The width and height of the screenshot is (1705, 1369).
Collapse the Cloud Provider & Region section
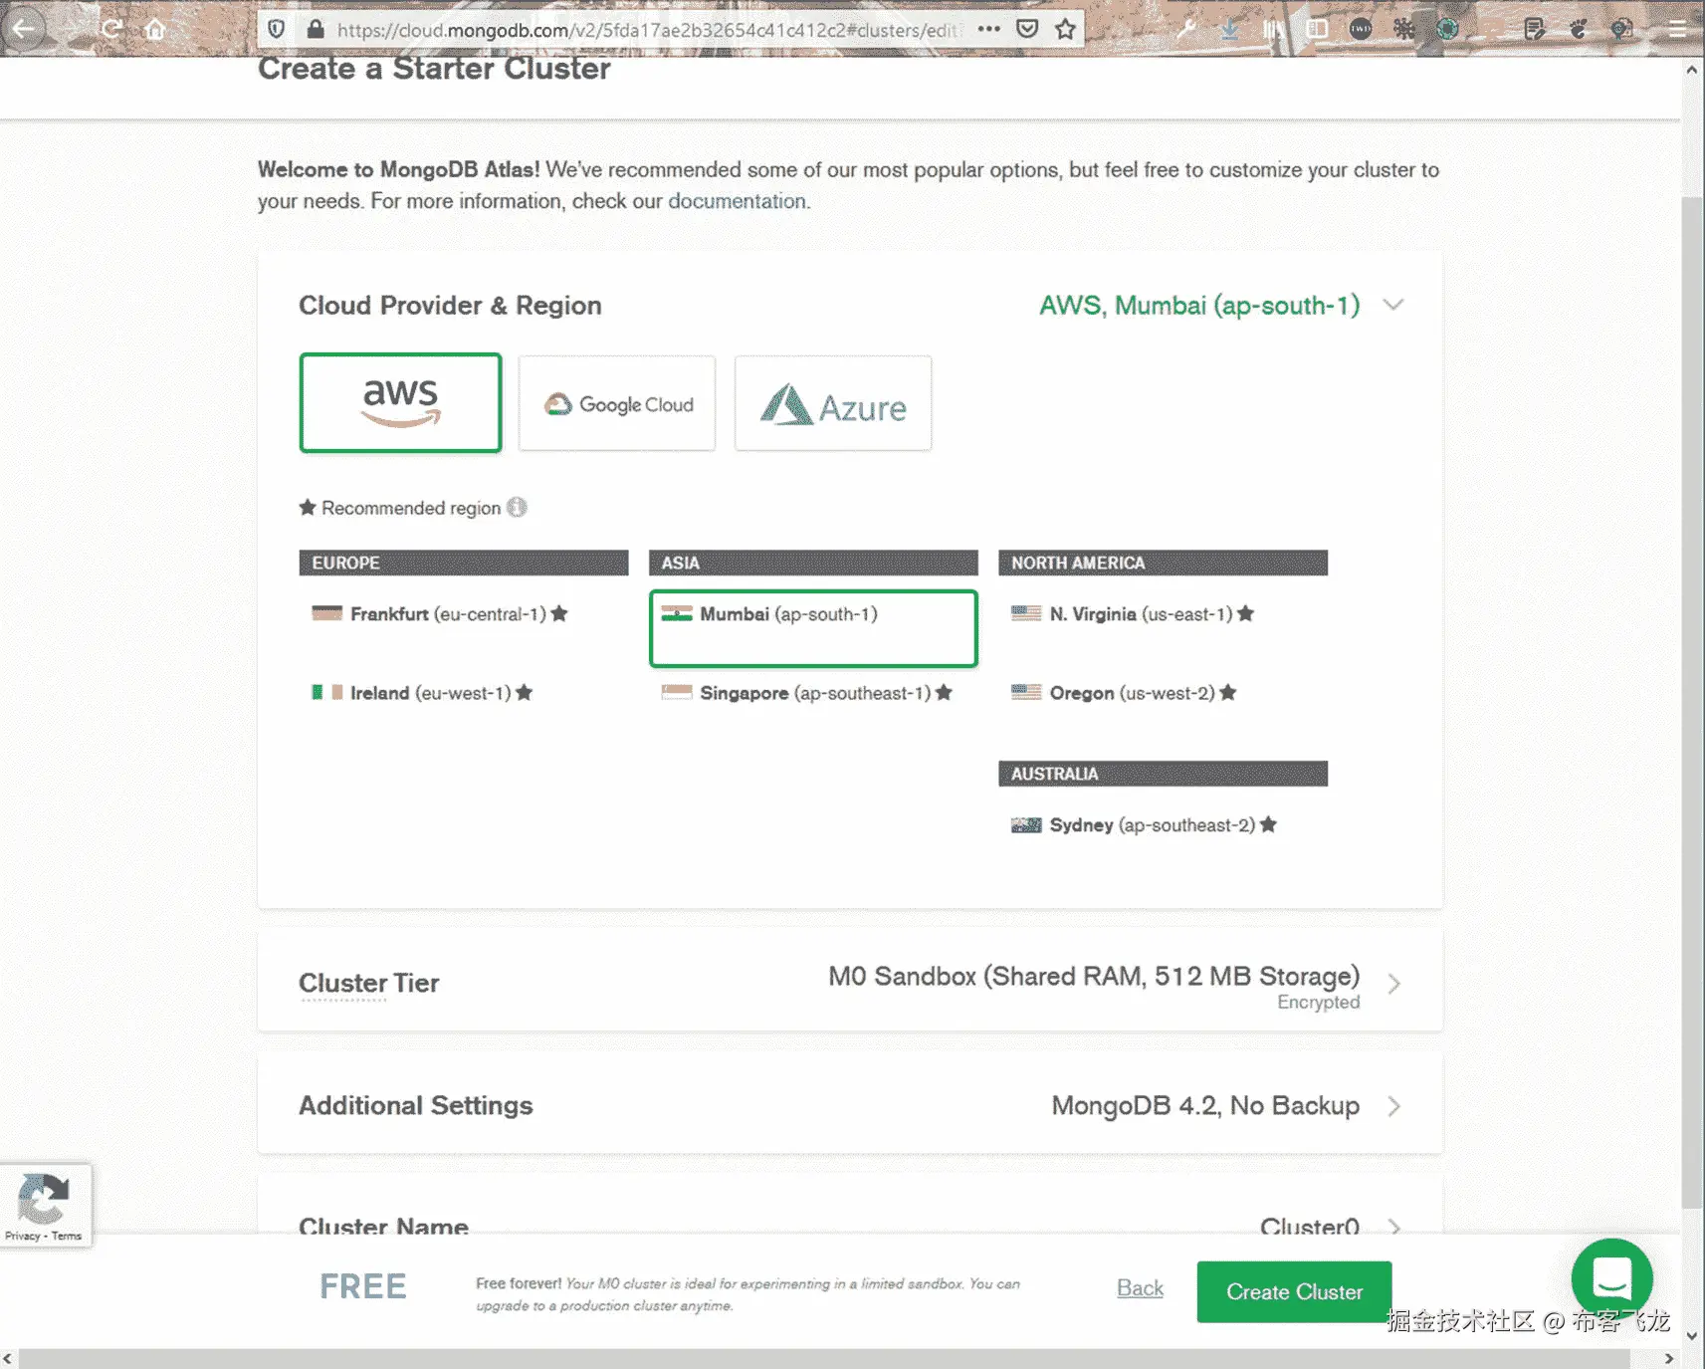1393,305
